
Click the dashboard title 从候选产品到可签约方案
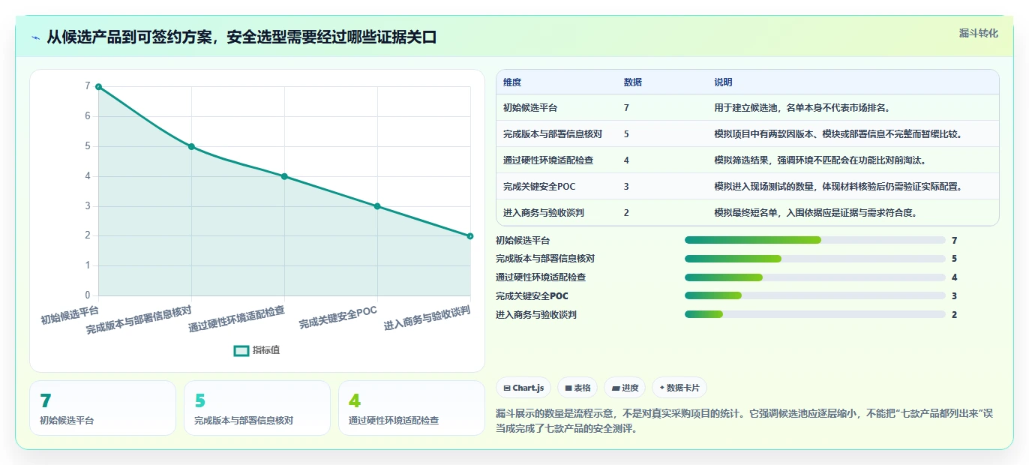coord(241,37)
